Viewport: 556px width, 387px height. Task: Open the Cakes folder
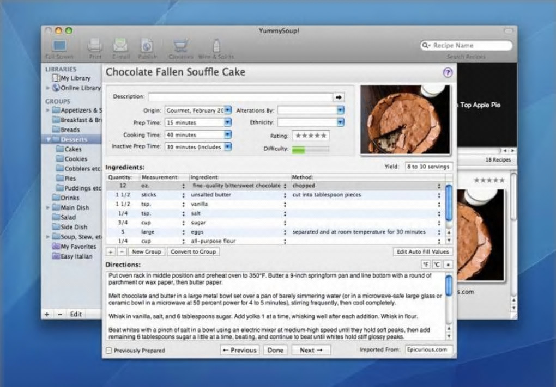(x=69, y=149)
